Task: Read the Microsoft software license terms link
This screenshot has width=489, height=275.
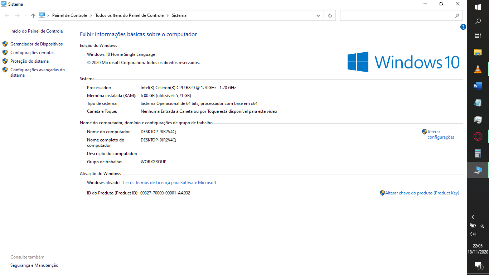Action: (170, 183)
